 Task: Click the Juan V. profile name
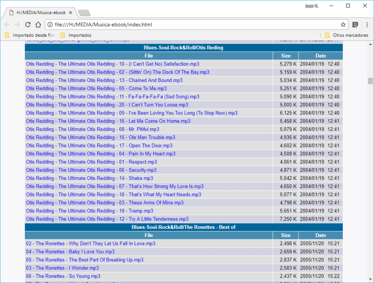pos(311,5)
